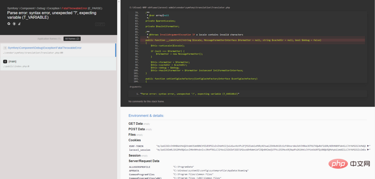Click the CommonProgramFiles key
375x179 pixels.
point(142,174)
